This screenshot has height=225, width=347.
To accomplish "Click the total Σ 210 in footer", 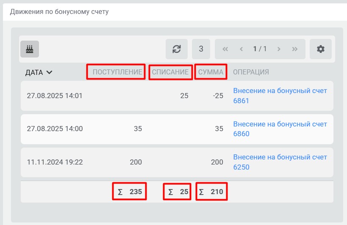I will click(x=211, y=192).
